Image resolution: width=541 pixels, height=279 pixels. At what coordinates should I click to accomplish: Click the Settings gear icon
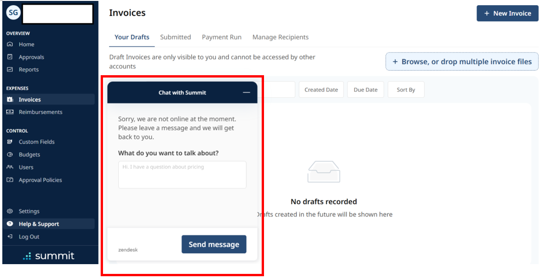click(x=10, y=211)
